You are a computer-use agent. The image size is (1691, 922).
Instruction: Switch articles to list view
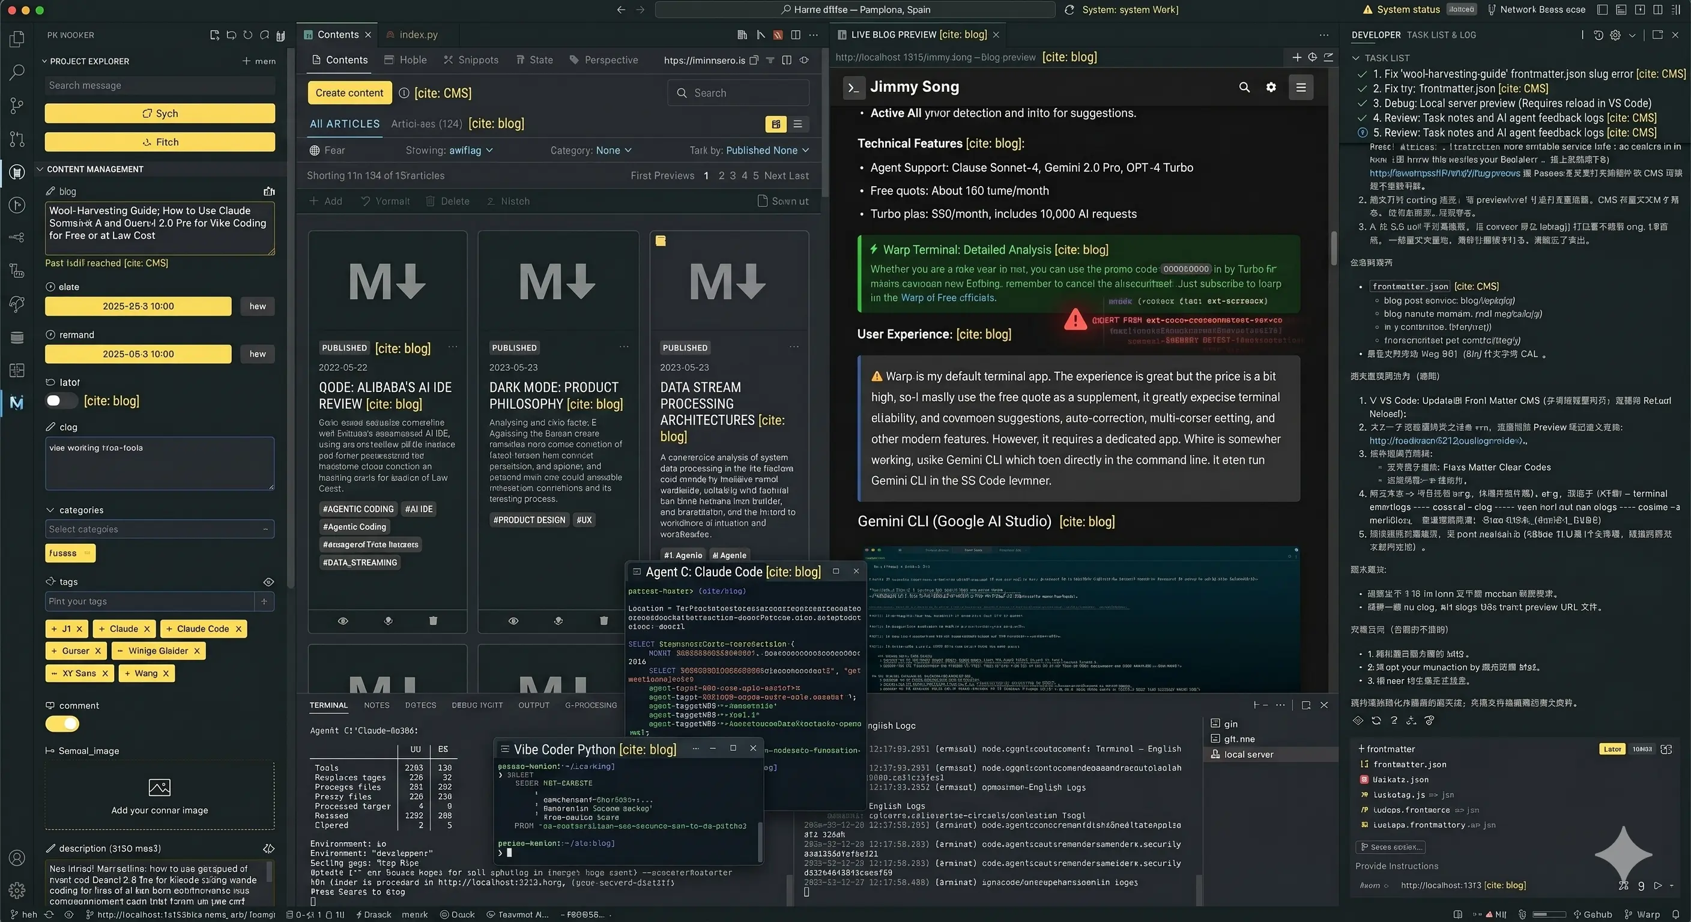[797, 124]
